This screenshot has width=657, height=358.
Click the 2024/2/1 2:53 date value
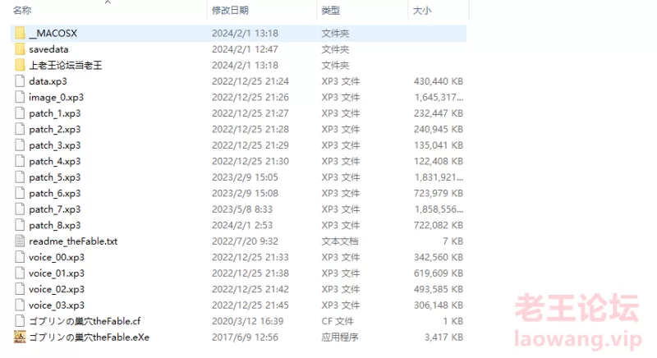coord(242,225)
